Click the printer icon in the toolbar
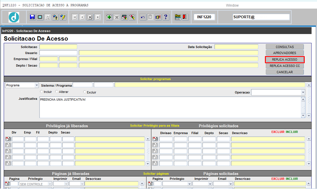The image size is (317, 189). tap(48, 17)
